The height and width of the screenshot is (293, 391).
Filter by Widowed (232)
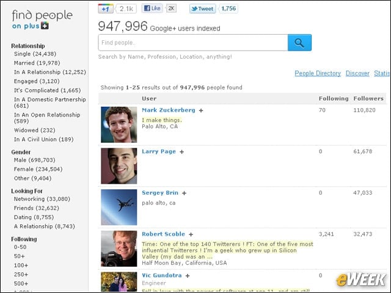tap(35, 130)
